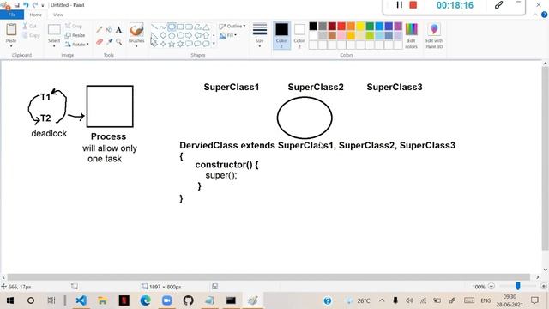Choose the Triangle shape

(x=206, y=27)
